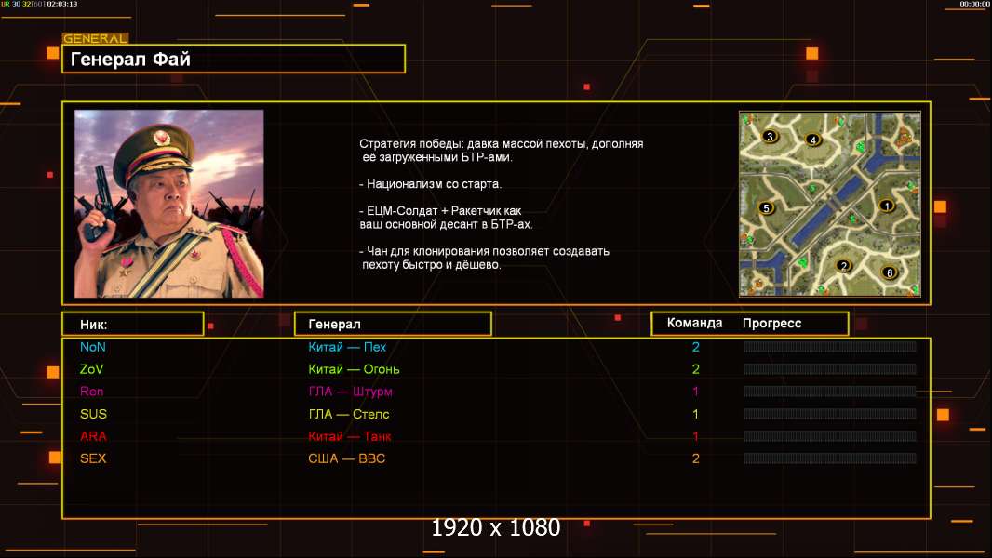Select player nickname ZoV
992x558 pixels.
(x=92, y=369)
